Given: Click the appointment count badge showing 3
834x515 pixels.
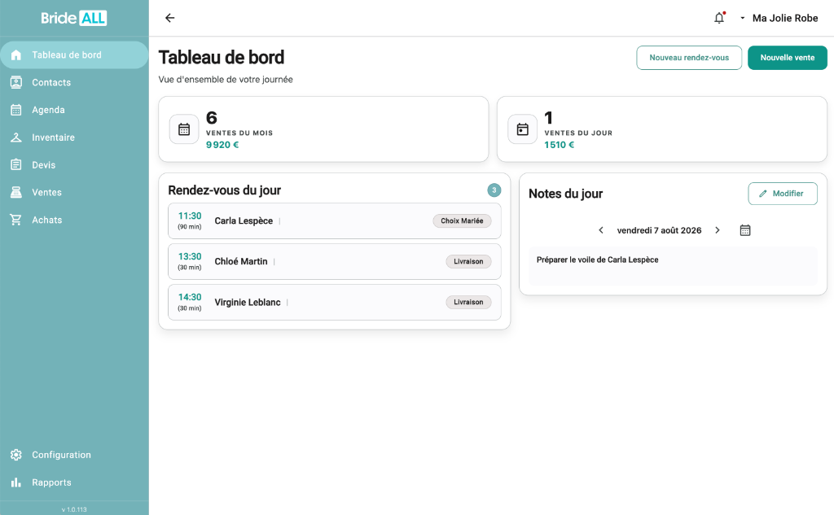Looking at the screenshot, I should (494, 190).
